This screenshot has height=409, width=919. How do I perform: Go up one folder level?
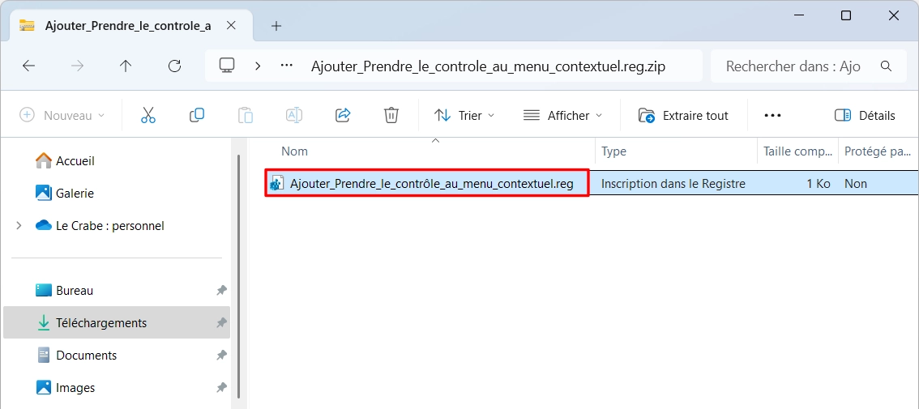(x=126, y=66)
